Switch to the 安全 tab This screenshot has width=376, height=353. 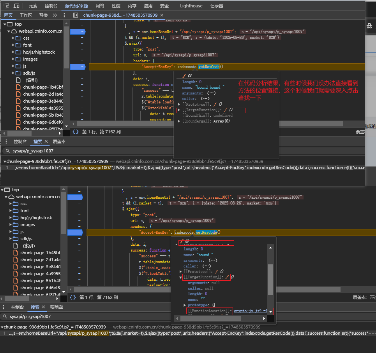(164, 6)
